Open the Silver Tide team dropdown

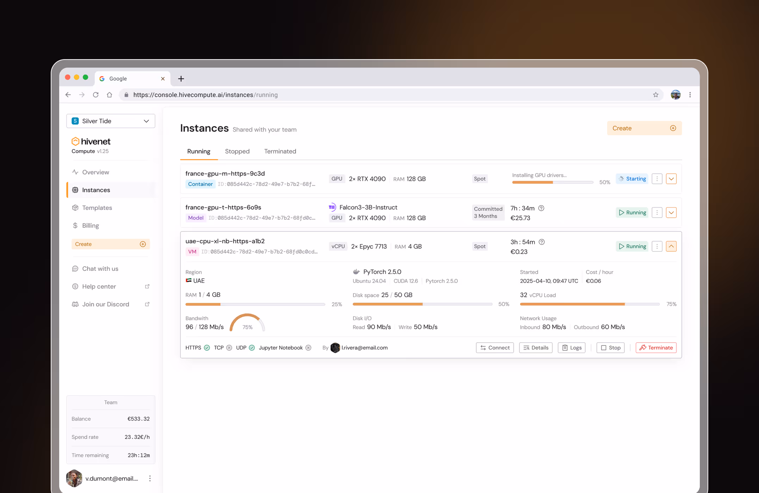111,121
